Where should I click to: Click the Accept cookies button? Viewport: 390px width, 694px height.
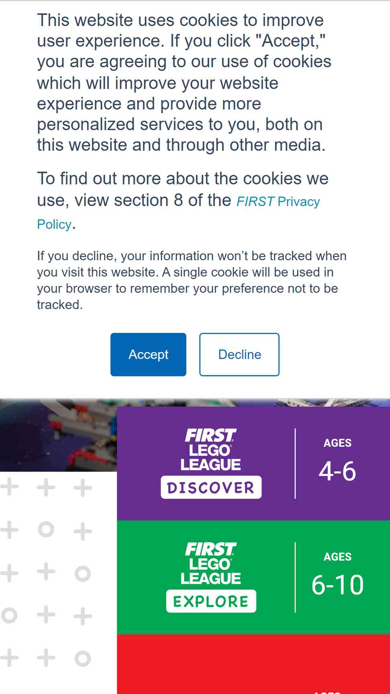(148, 354)
